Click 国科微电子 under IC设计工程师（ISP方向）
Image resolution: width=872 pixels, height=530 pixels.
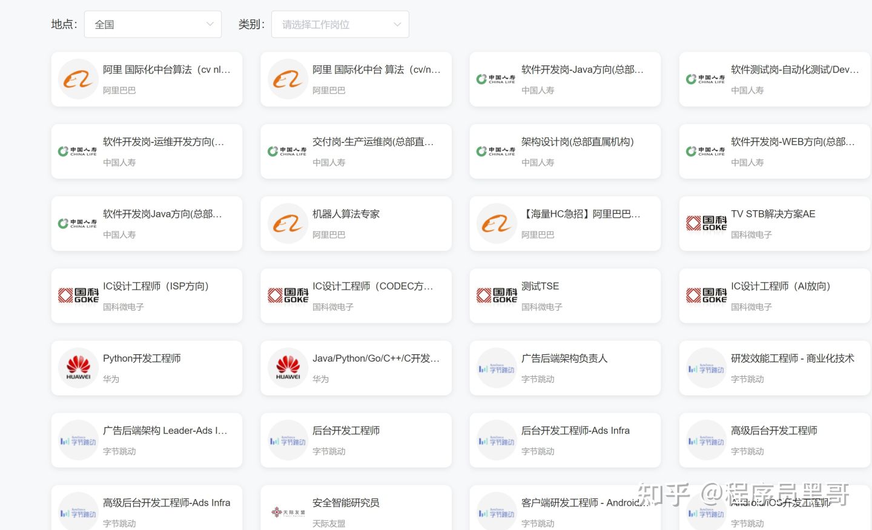click(x=124, y=307)
